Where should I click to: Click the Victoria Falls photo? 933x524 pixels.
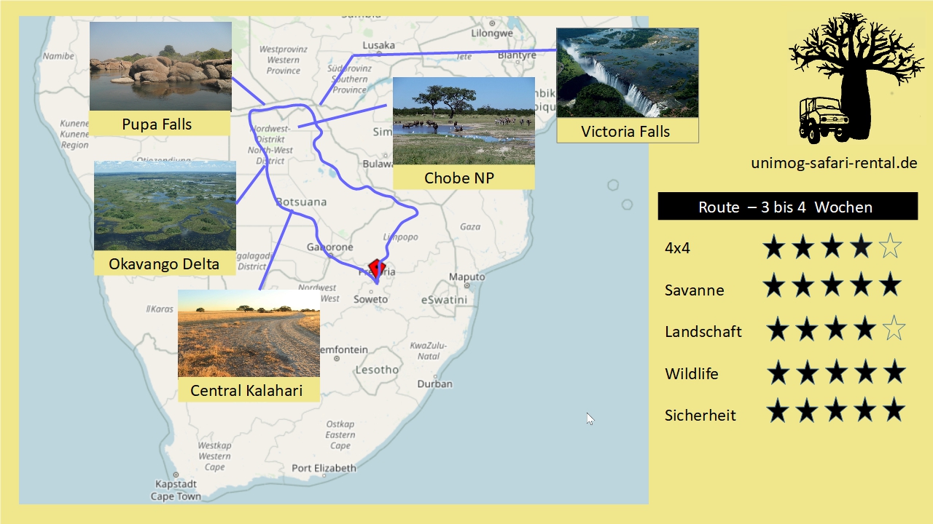627,73
